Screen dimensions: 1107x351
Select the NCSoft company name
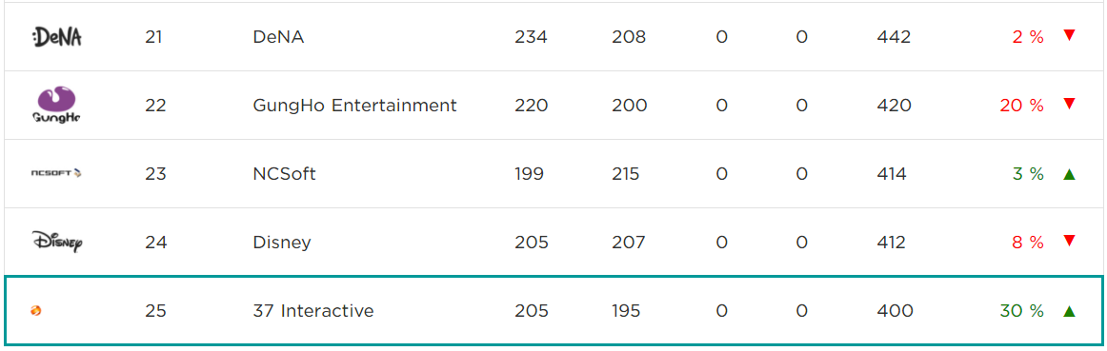tap(284, 174)
